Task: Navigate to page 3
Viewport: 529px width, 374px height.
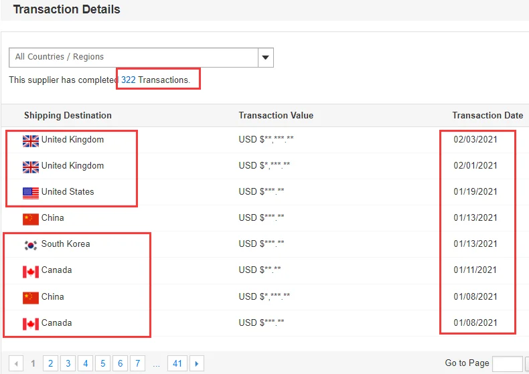Action: pyautogui.click(x=68, y=363)
